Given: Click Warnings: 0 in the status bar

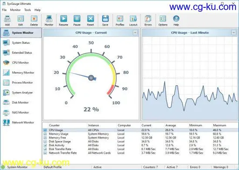Looking at the screenshot, I should click(221, 167).
